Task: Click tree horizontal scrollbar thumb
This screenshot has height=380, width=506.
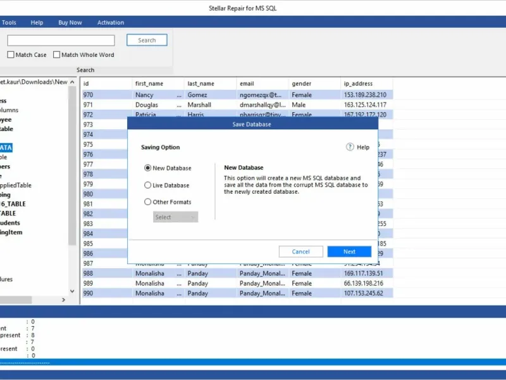Action: (15, 300)
